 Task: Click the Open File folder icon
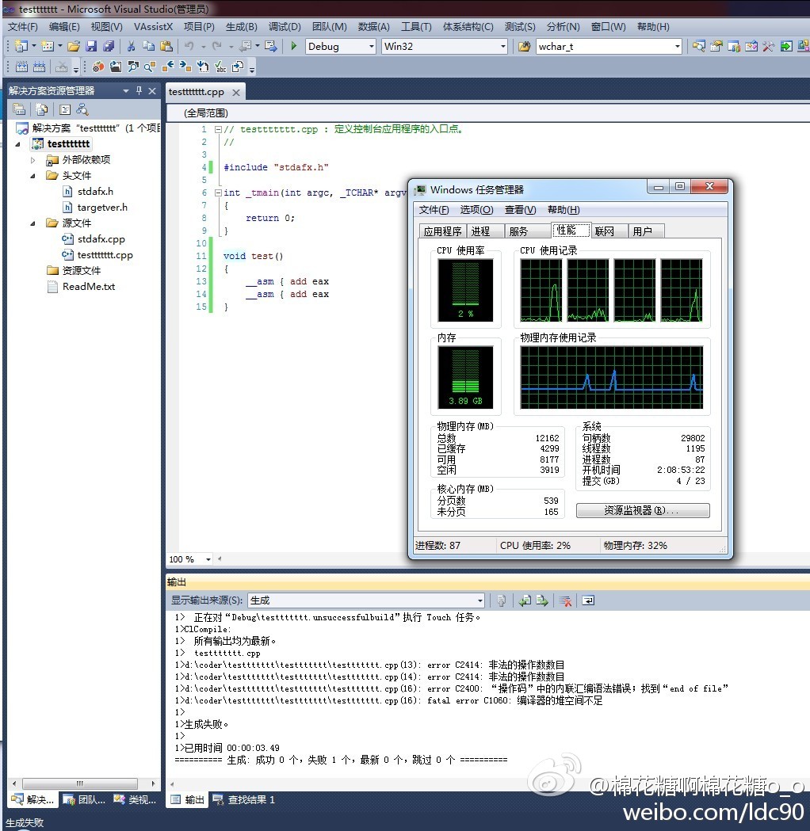(x=74, y=46)
